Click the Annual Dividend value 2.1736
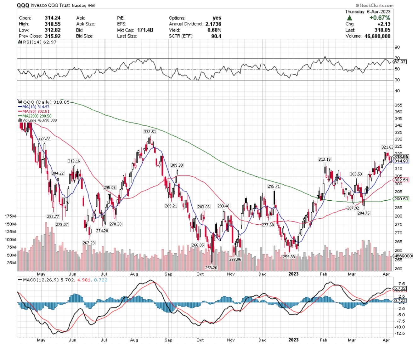 (213, 24)
